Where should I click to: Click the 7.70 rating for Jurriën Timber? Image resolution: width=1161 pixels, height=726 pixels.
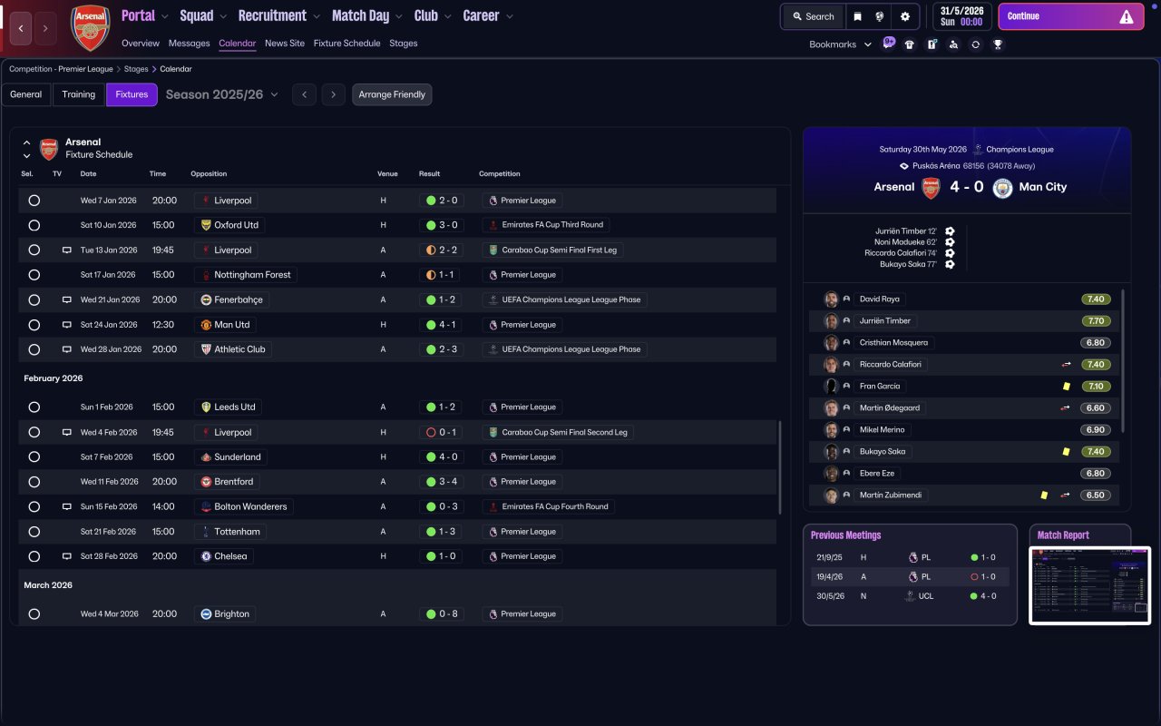point(1096,320)
